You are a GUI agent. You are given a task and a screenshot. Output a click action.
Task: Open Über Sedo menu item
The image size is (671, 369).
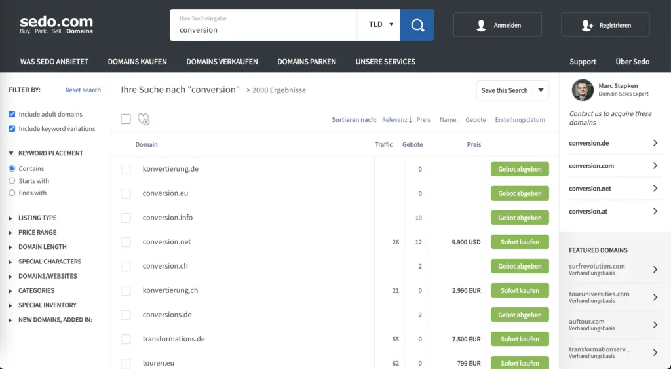click(x=632, y=62)
